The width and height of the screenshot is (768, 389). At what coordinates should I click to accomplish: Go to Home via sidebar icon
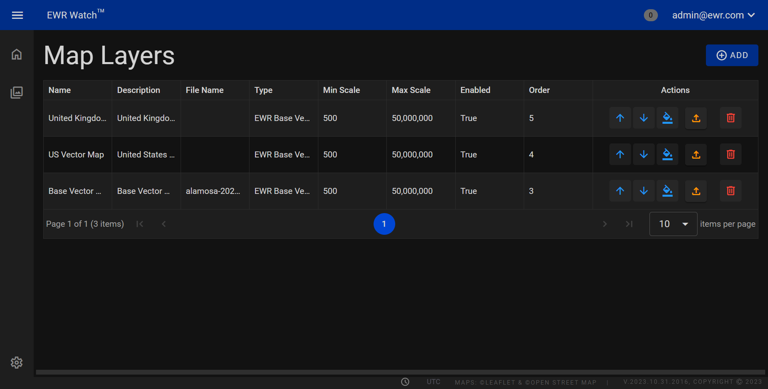pos(16,54)
